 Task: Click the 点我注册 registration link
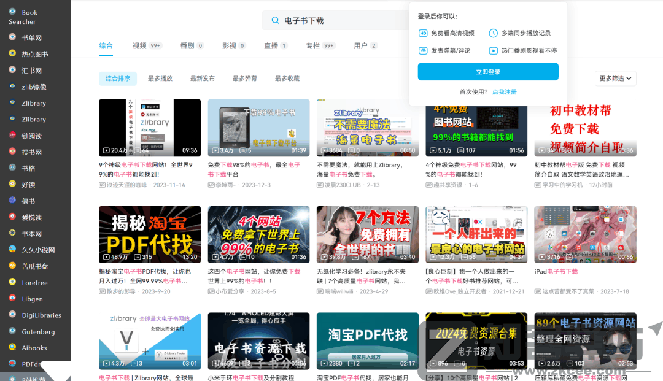(x=504, y=91)
